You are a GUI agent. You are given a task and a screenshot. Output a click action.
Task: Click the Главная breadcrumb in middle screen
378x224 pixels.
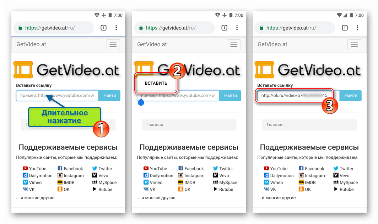coord(155,125)
